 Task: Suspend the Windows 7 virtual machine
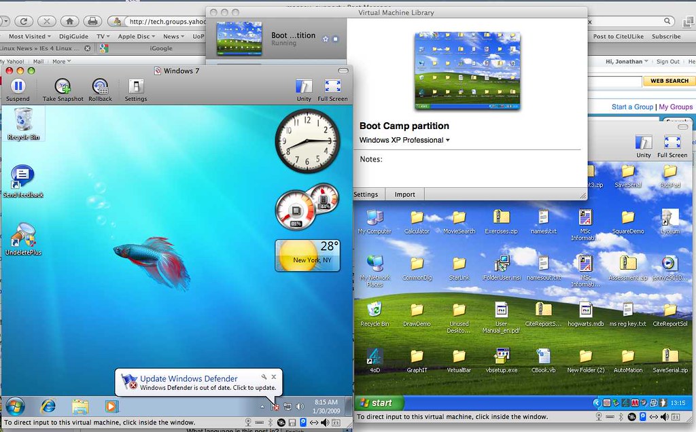pos(18,90)
